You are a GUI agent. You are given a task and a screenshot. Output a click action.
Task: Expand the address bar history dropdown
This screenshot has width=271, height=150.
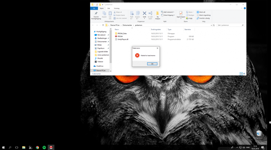click(211, 25)
